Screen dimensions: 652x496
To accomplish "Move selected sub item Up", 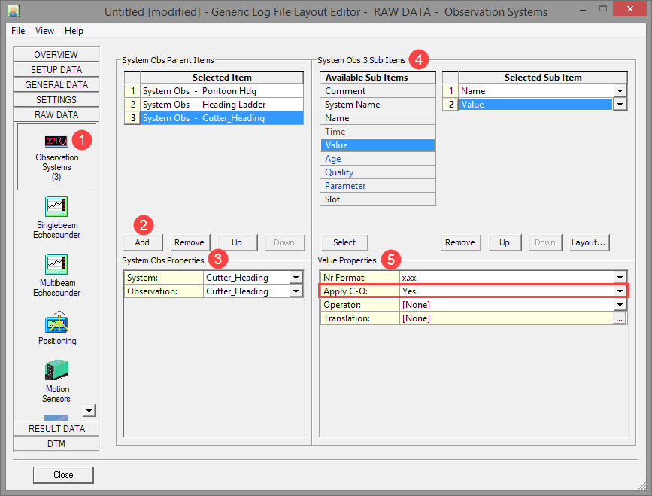I will click(505, 242).
